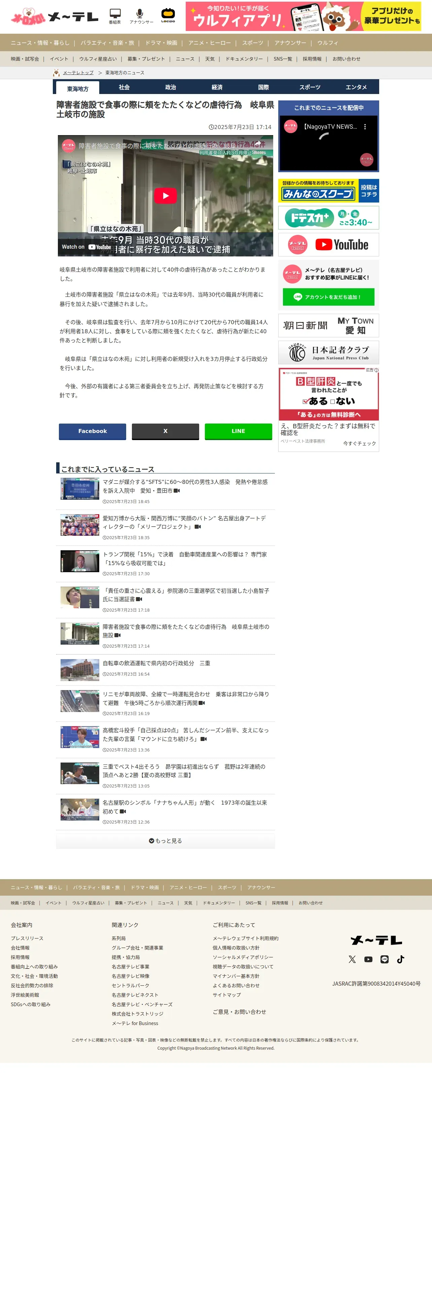Open the 天気 submenu link

coord(210,59)
